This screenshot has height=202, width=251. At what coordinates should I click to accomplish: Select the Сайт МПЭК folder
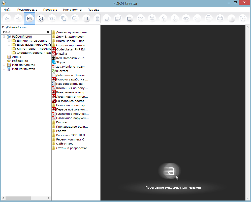pyautogui.click(x=62, y=144)
